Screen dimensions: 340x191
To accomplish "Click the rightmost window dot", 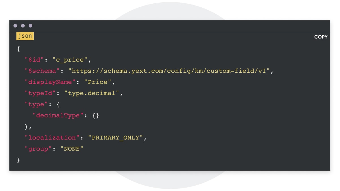I will coord(30,26).
